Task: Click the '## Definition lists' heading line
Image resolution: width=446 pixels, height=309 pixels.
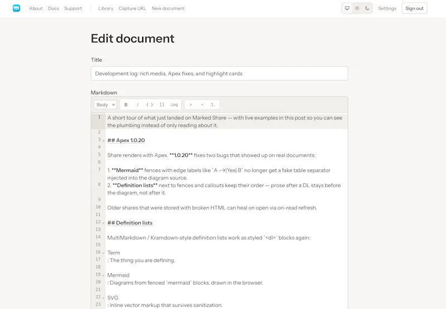Action: point(130,223)
